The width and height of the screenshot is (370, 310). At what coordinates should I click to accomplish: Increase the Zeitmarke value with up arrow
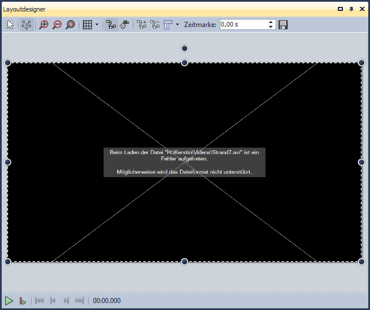[x=271, y=22]
